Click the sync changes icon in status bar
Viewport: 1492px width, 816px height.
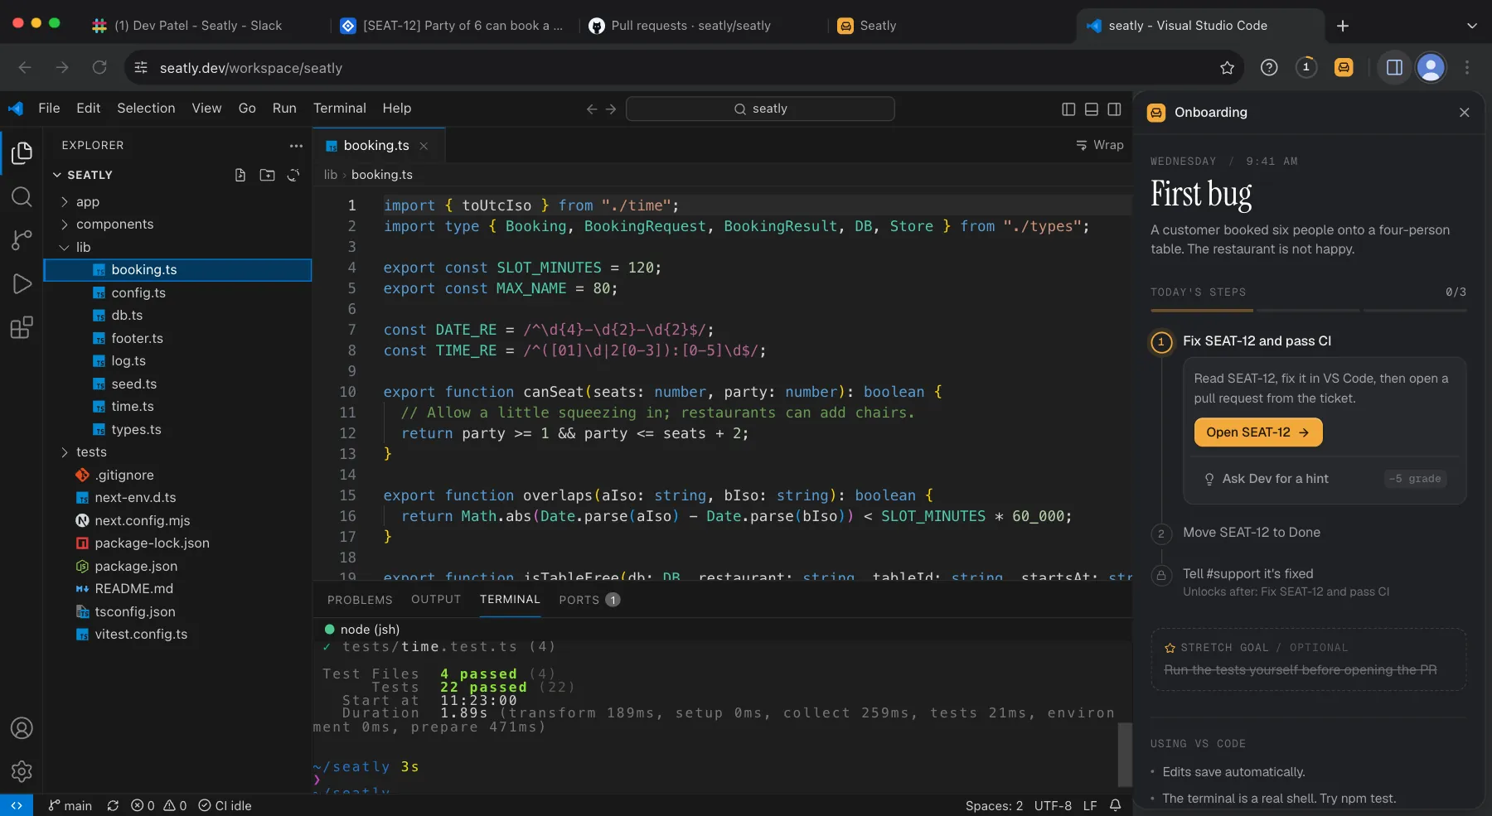(113, 805)
